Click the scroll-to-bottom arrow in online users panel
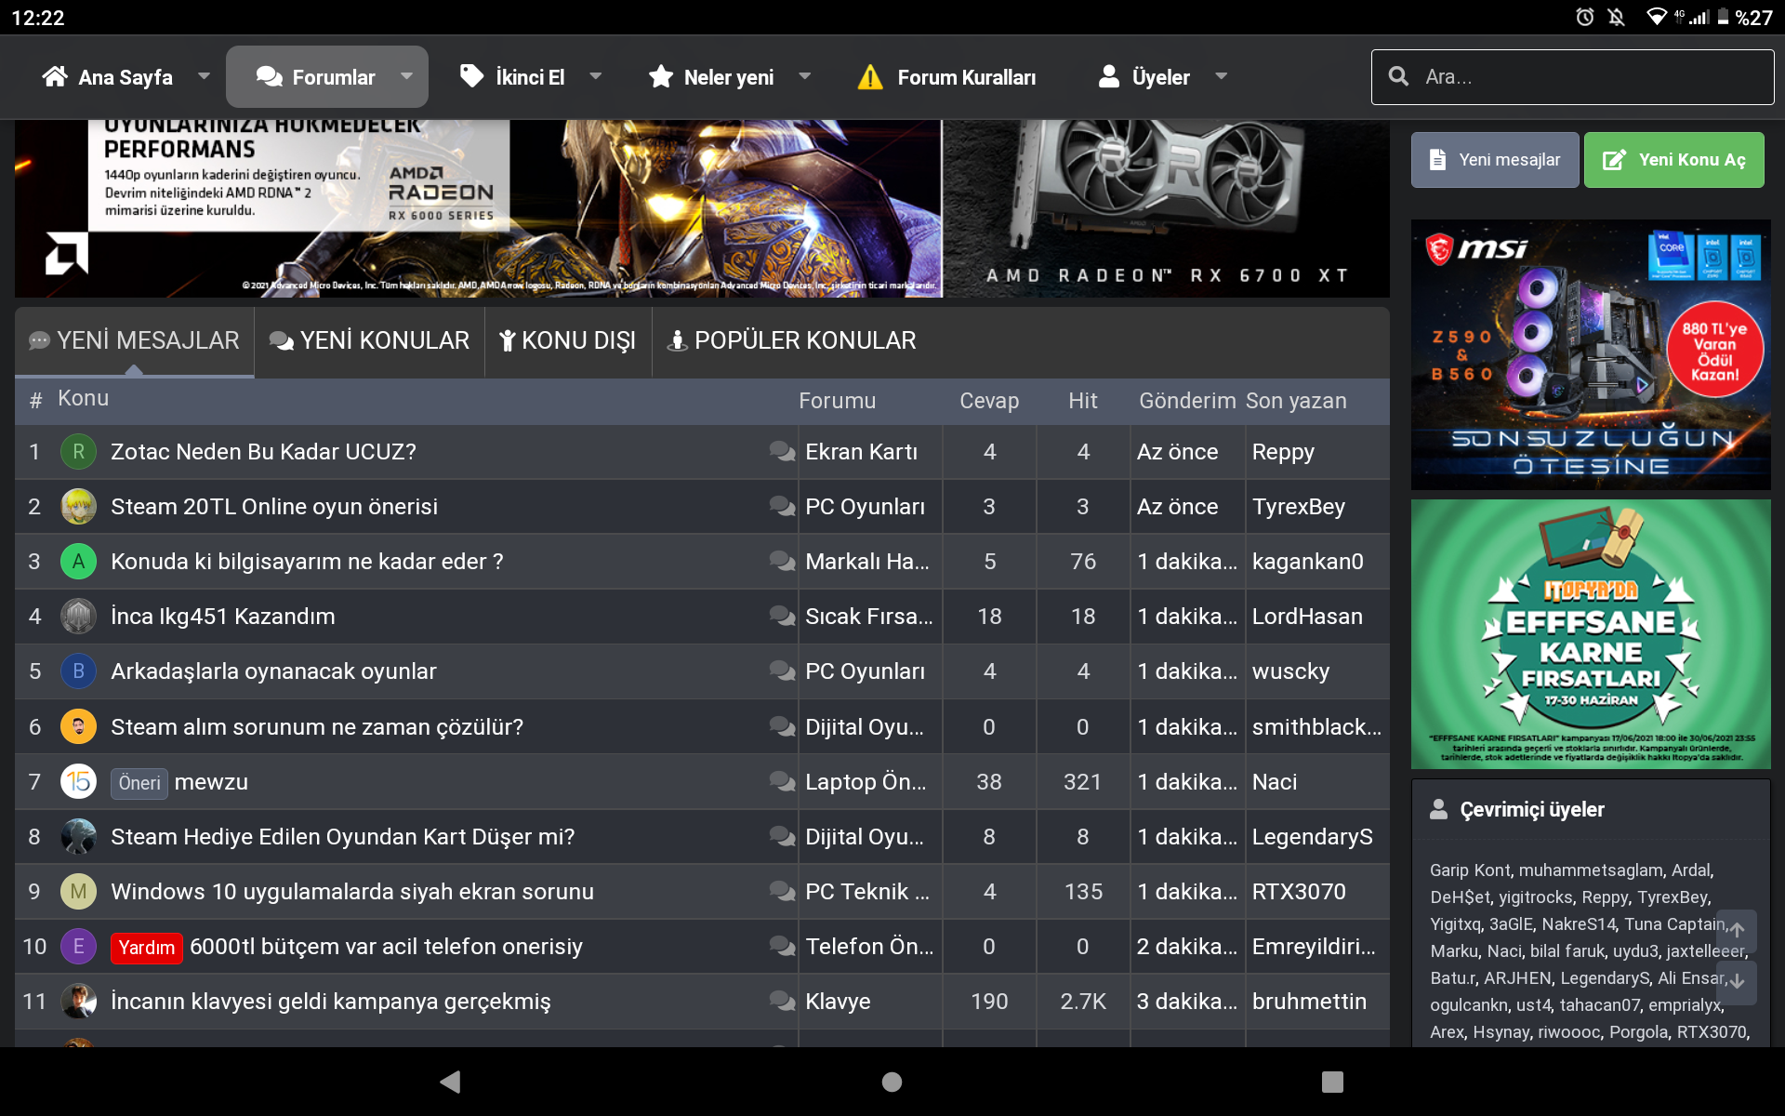Viewport: 1785px width, 1116px height. [x=1738, y=979]
